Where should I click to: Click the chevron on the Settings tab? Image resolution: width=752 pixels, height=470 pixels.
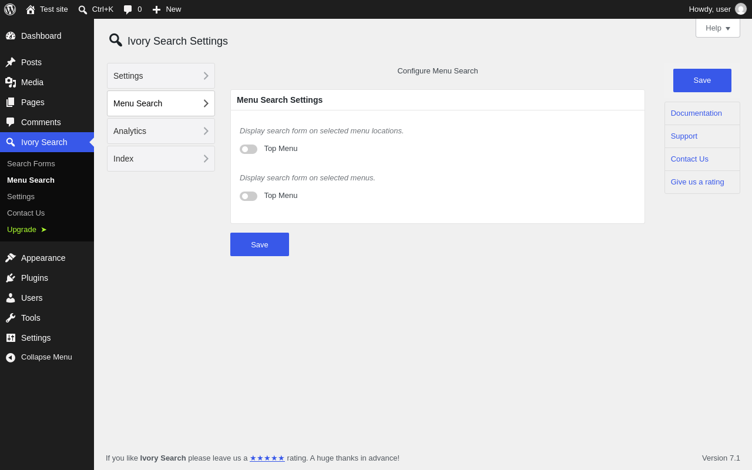coord(206,76)
